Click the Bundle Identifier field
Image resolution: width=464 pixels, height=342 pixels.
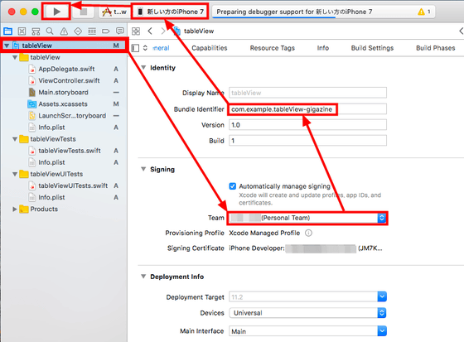307,109
